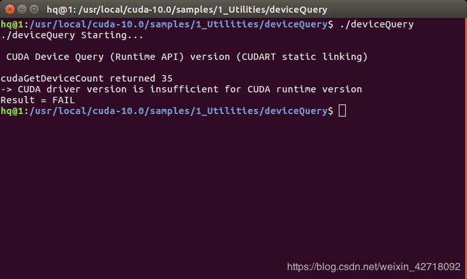Minimize the terminal window
Viewport: 467px width, 279px height.
pyautogui.click(x=21, y=9)
